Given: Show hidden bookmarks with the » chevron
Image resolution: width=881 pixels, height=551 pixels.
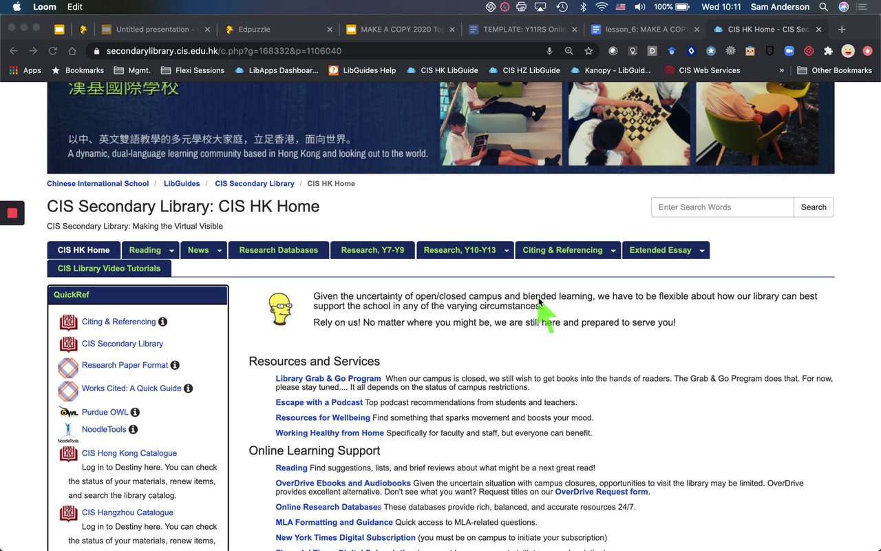Looking at the screenshot, I should pyautogui.click(x=781, y=70).
